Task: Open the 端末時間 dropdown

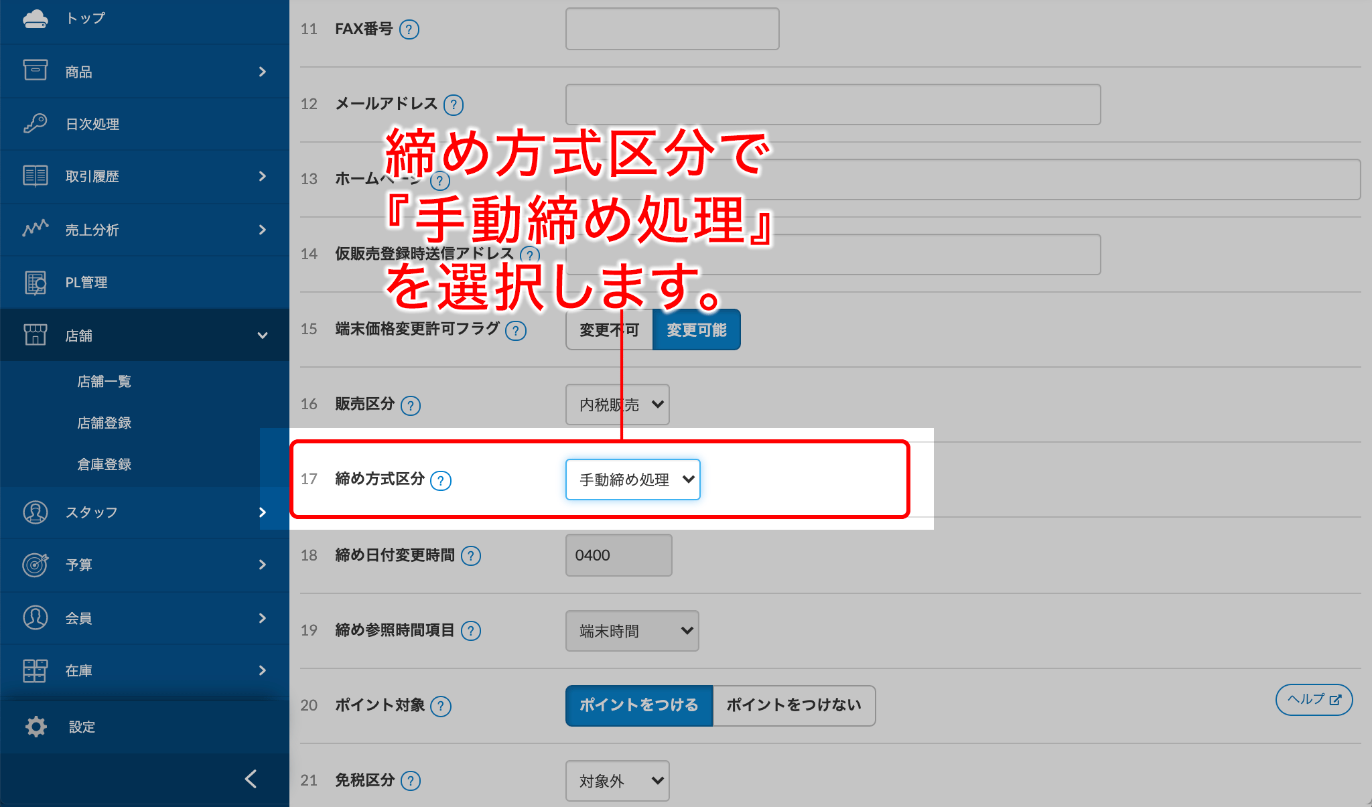Action: coord(632,631)
